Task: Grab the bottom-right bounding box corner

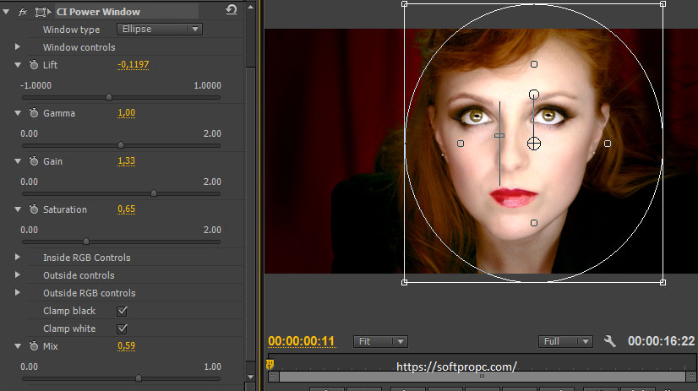Action: click(663, 282)
